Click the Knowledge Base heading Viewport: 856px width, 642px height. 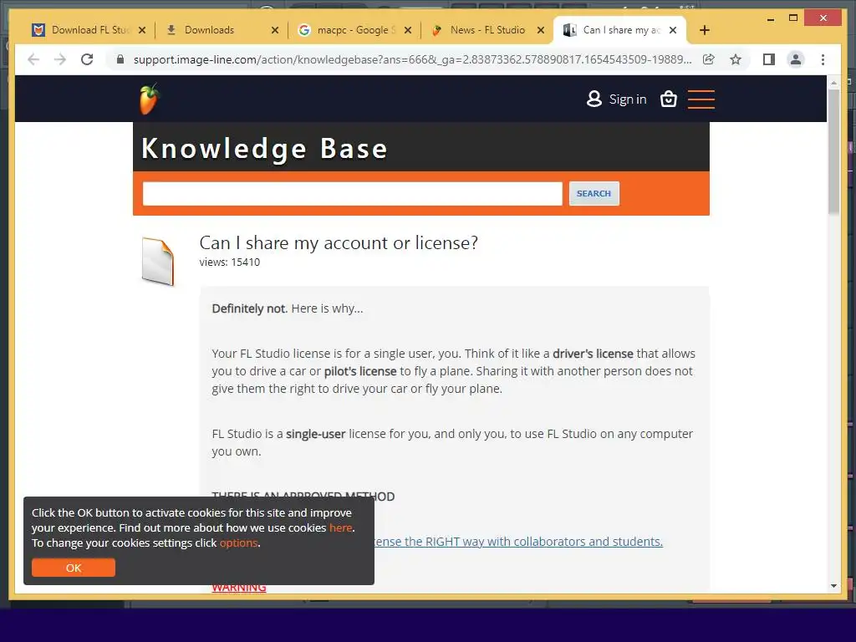(x=265, y=148)
